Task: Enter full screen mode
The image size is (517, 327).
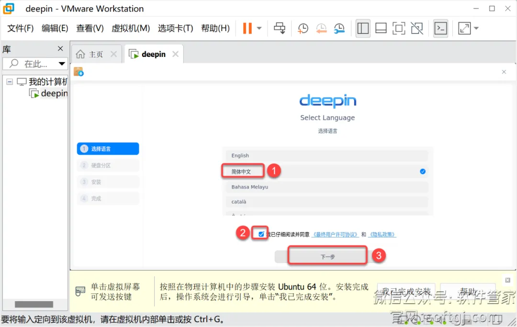Action: pos(399,28)
